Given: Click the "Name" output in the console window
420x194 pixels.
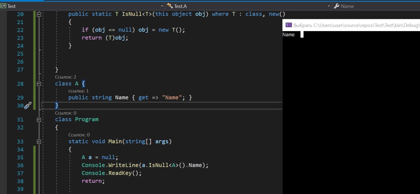Looking at the screenshot, I should (x=288, y=35).
